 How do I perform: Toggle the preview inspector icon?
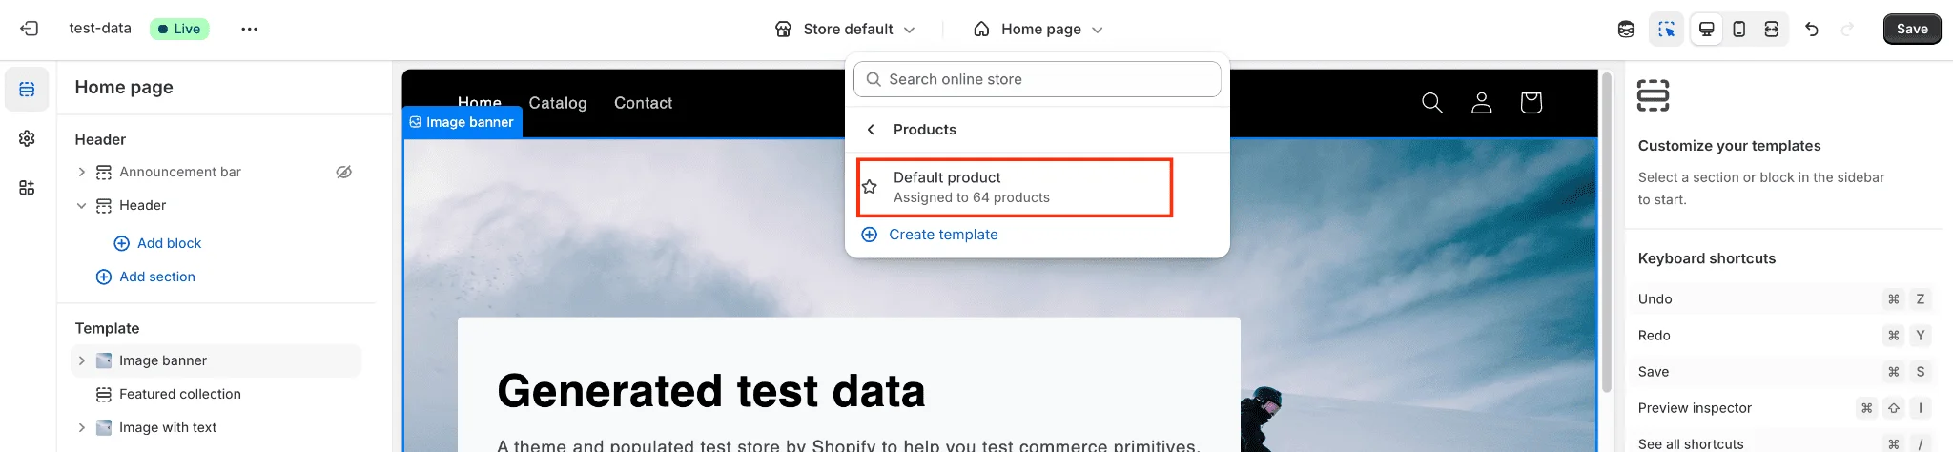click(x=1666, y=30)
